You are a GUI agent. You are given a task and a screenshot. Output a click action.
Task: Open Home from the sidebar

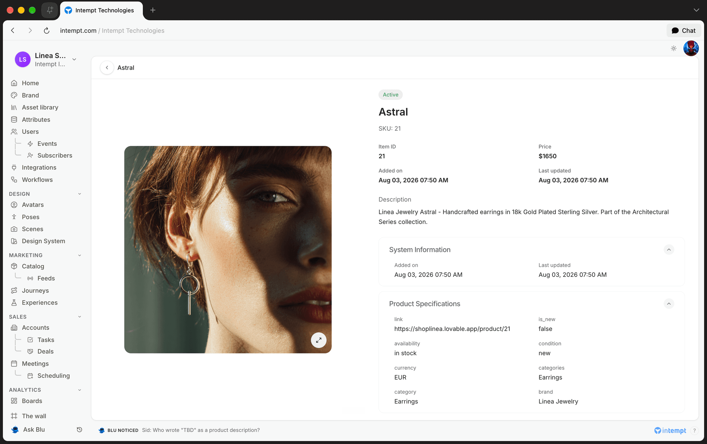tap(30, 83)
